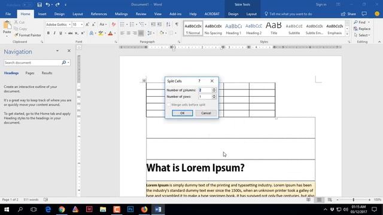Open the Select dropdown in Editing
Screen dimensions: 383x215
pos(362,35)
